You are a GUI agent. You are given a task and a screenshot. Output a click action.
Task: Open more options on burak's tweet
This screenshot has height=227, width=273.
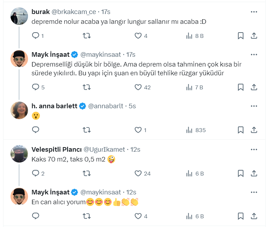254,12
